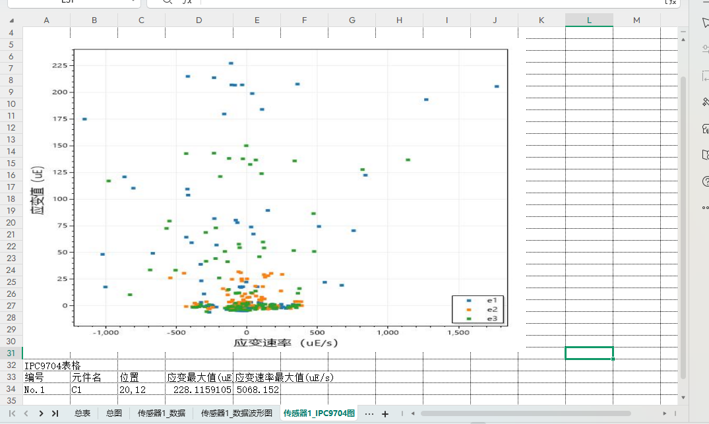Switch to the 总图 sheet tab
Viewport: 709px width, 424px height.
(113, 413)
